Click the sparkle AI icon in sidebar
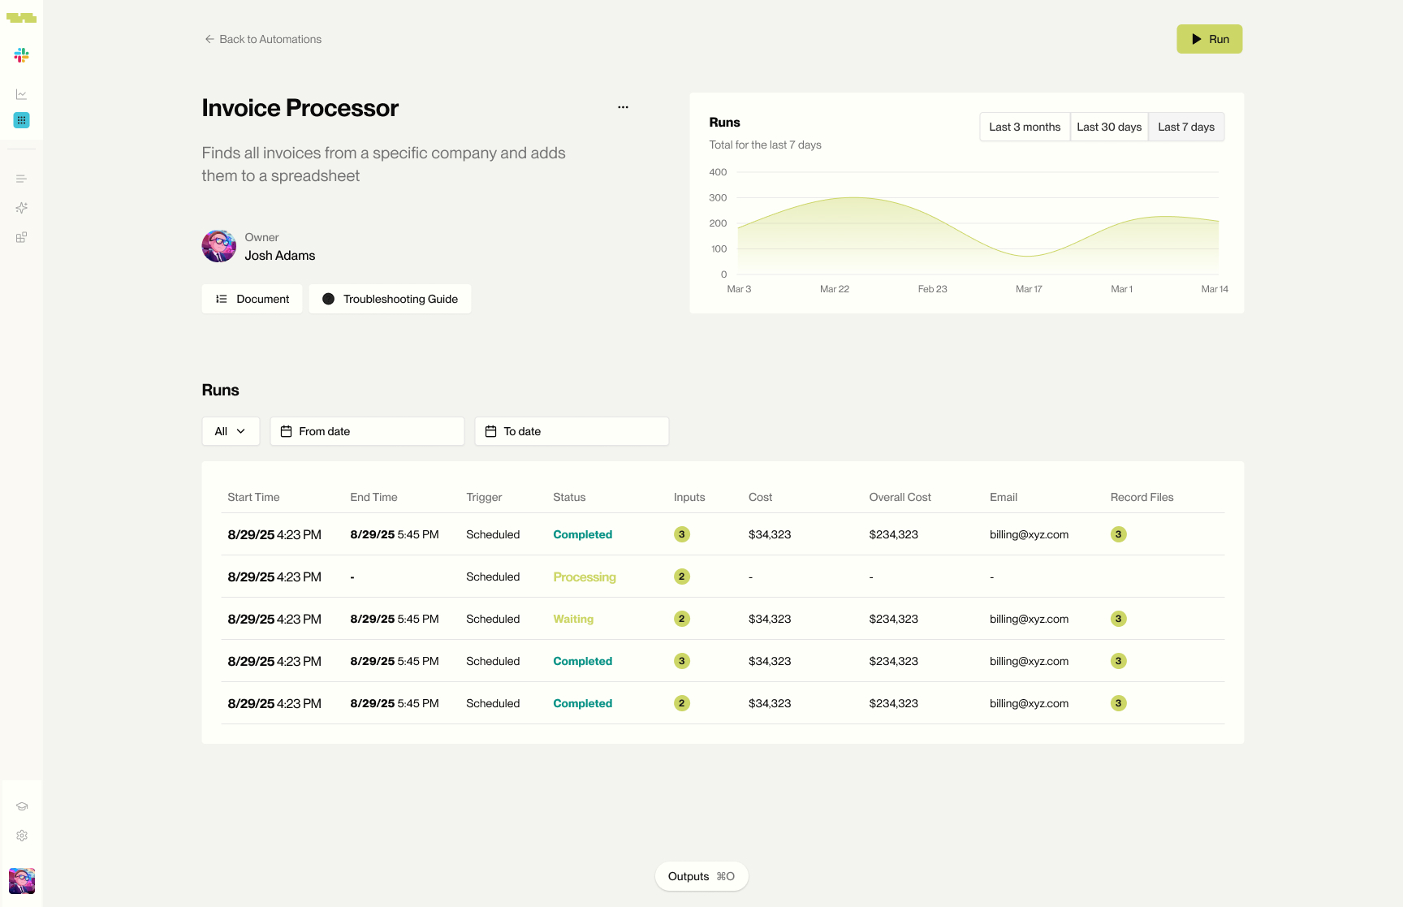Screen dimensions: 1403x907 click(x=21, y=208)
